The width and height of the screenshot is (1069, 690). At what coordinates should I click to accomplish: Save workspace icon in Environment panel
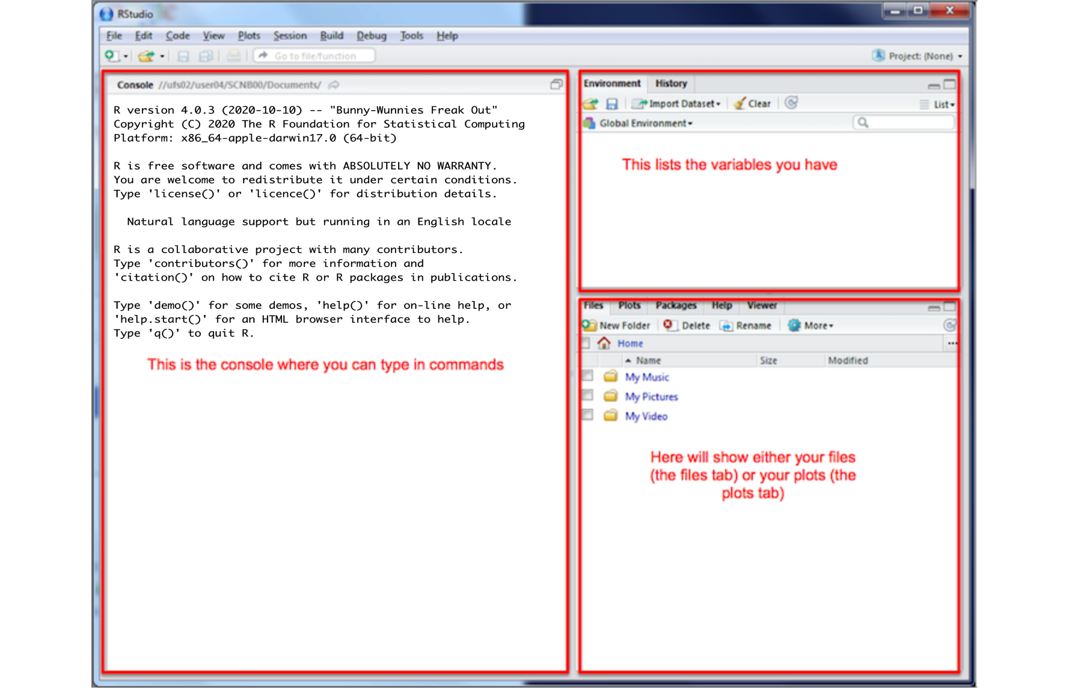click(x=611, y=104)
